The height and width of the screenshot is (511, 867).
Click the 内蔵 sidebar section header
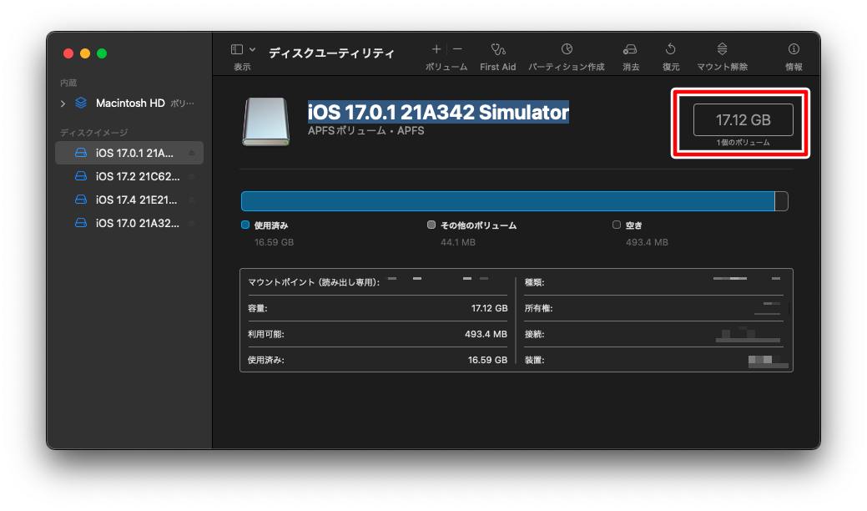(x=68, y=83)
